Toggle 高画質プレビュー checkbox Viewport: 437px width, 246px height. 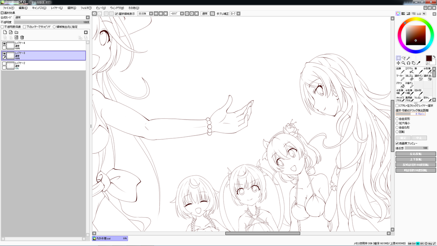coord(397,144)
